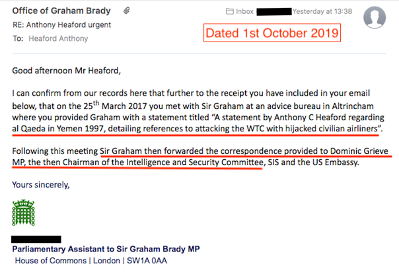This screenshot has width=399, height=272.
Task: Click the underlined al Qaeda in Yemen 1997 text
Action: click(58, 129)
